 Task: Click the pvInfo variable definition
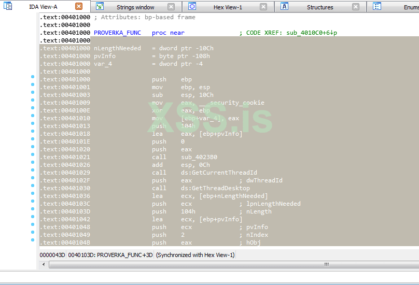coord(105,56)
